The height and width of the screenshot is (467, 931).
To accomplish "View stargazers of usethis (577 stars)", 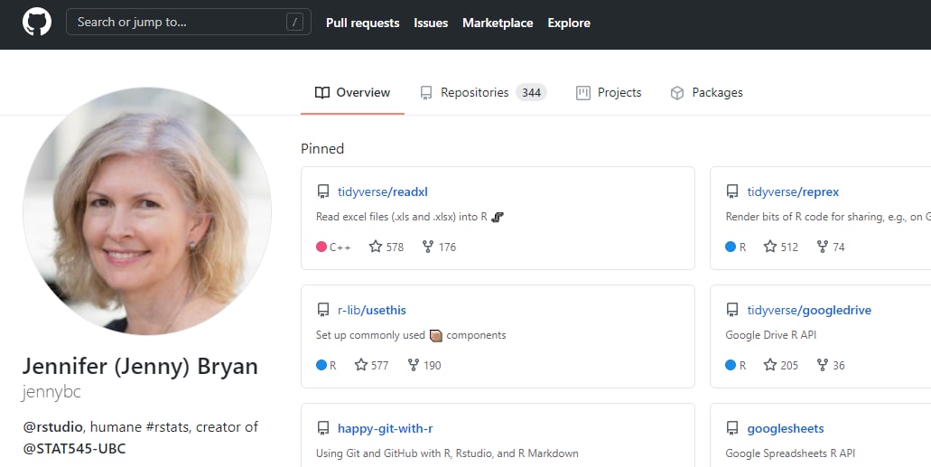I will coord(371,365).
